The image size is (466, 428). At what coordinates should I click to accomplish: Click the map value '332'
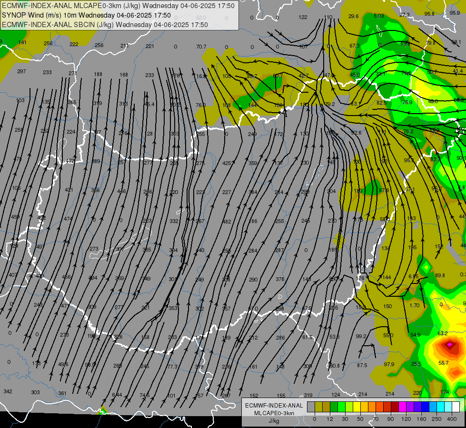click(174, 221)
